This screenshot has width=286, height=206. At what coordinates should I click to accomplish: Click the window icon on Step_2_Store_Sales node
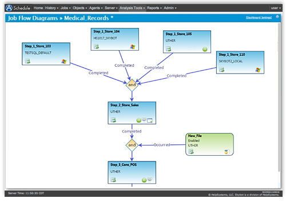coord(150,120)
